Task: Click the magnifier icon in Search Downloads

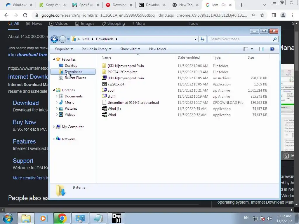Action: (x=275, y=39)
